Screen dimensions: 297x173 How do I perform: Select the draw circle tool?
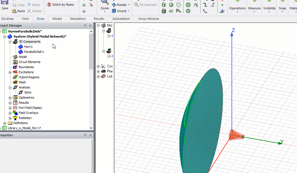click(x=188, y=5)
